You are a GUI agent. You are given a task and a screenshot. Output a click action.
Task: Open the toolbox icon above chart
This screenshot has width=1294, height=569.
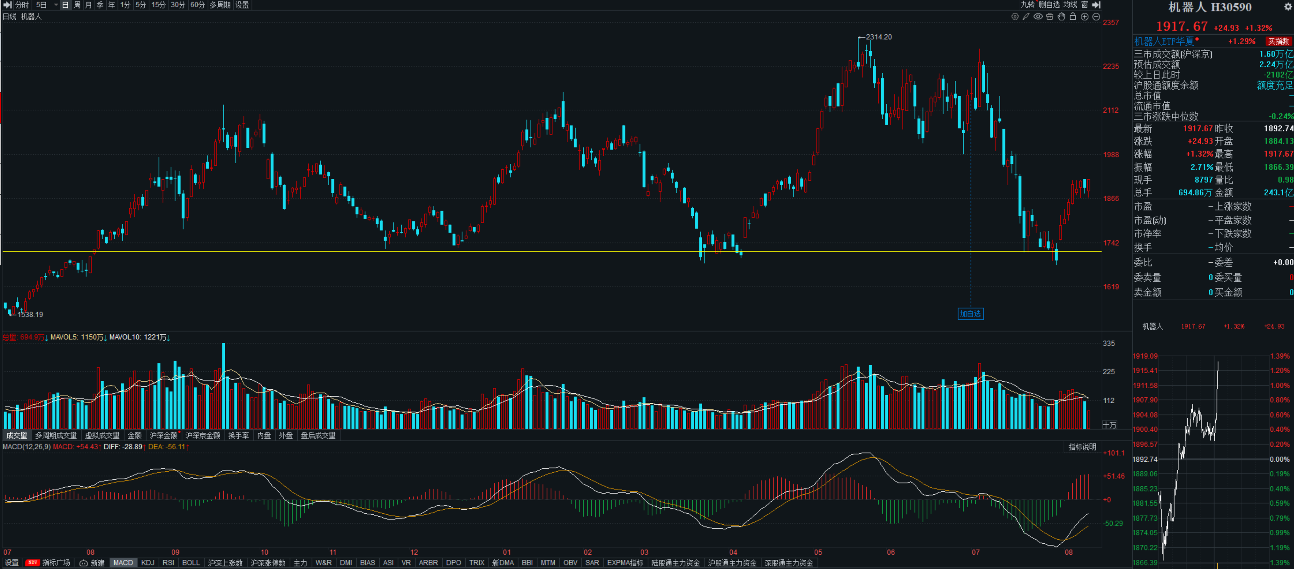(x=1050, y=17)
